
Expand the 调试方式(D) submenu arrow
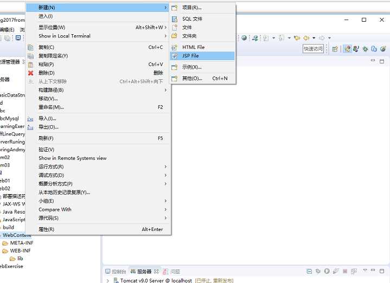coord(165,175)
